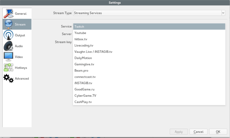Choose DailyMotion from the list
The height and width of the screenshot is (138, 230).
coord(149,58)
